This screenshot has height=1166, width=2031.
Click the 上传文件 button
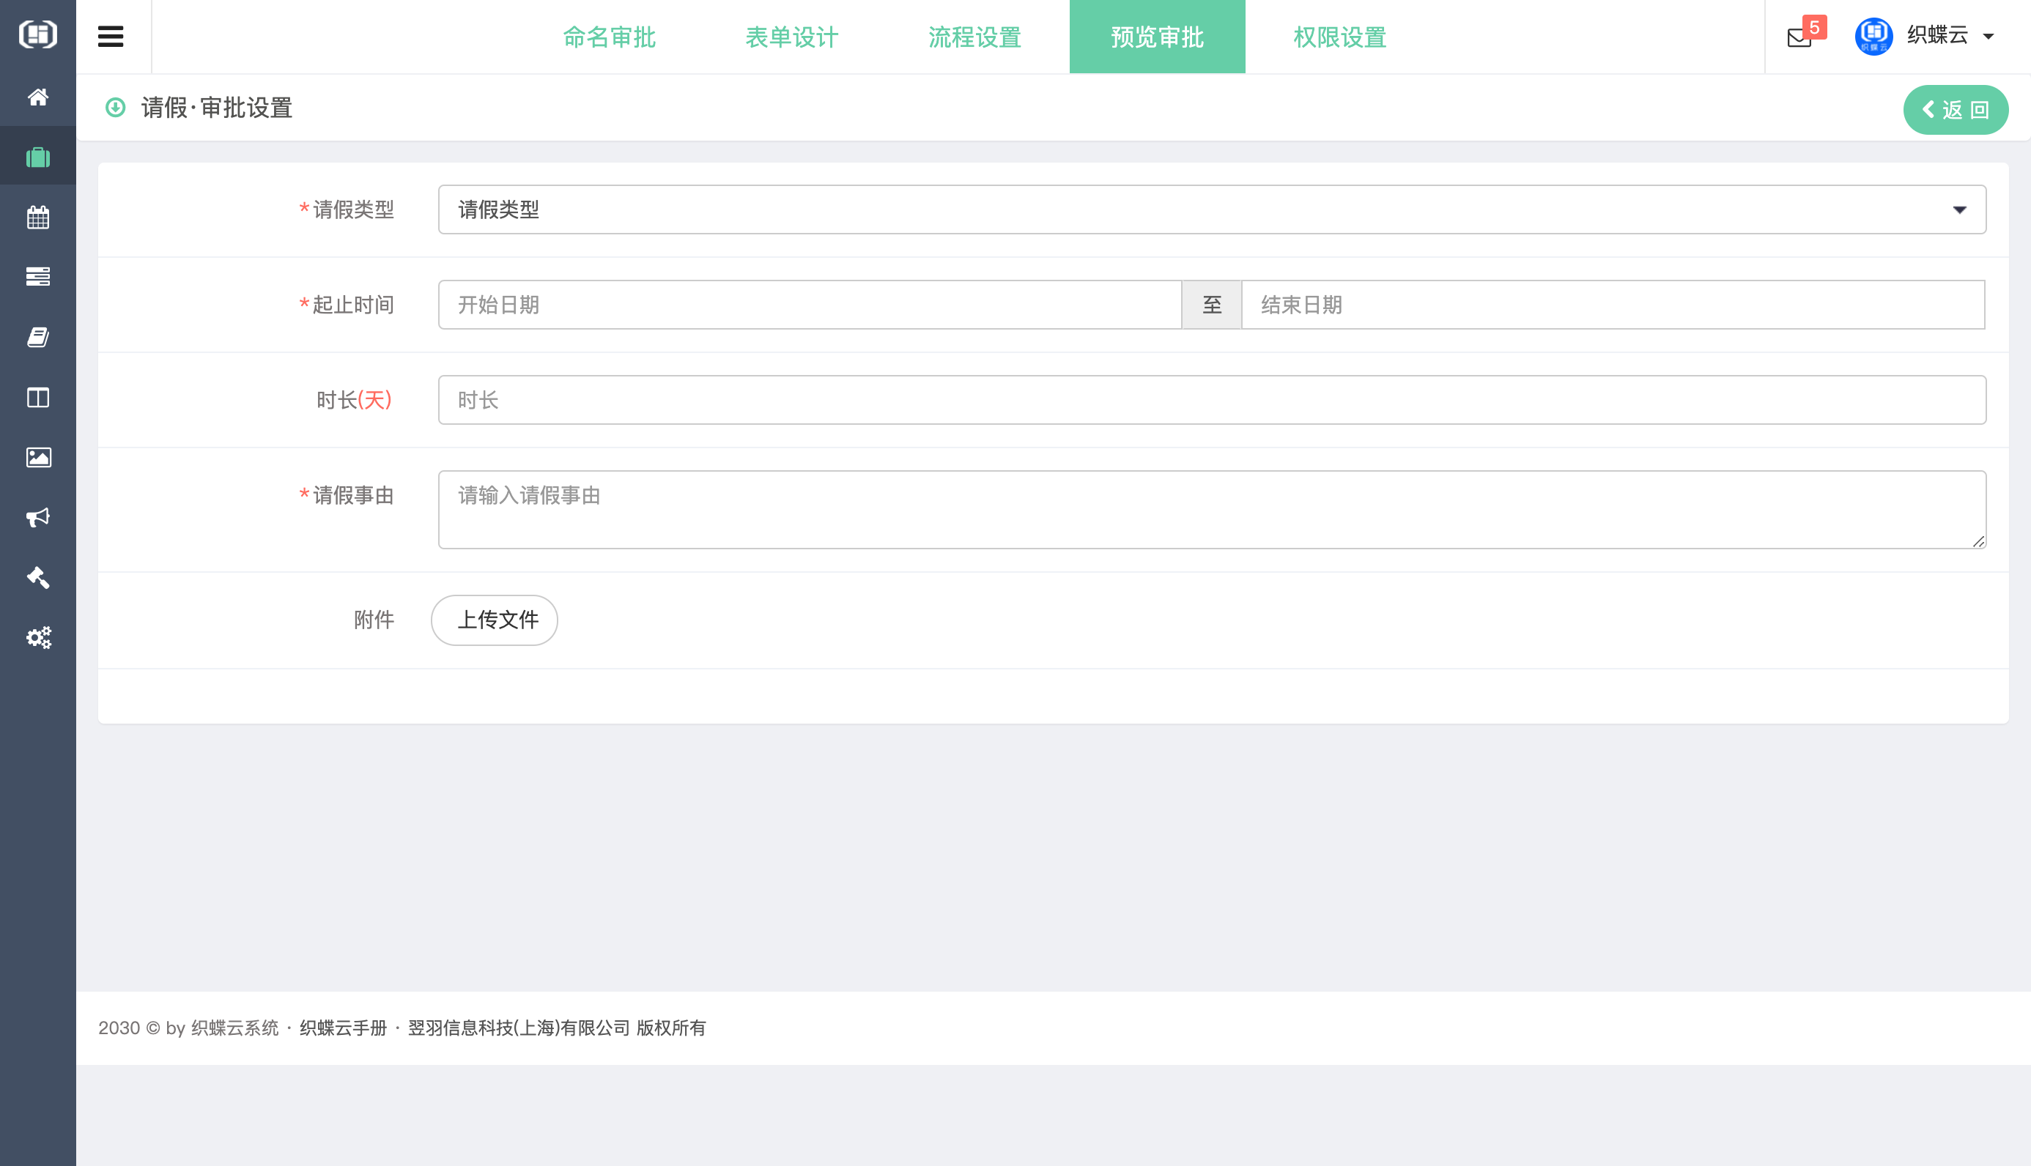point(494,620)
